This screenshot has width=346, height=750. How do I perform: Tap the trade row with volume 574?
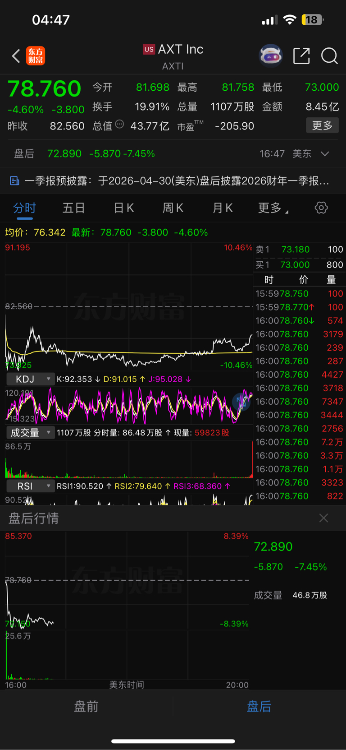[299, 321]
